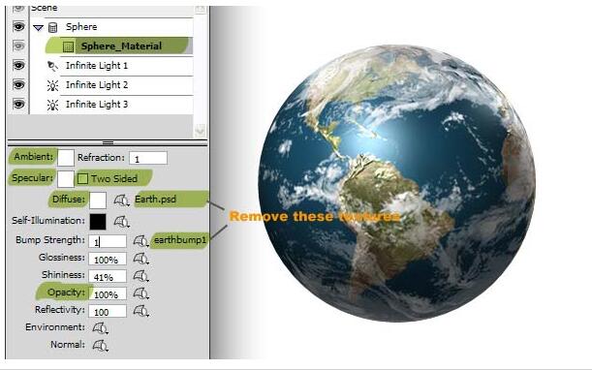Viewport: 592px width, 370px height.
Task: Open the Shininess texture menu icon
Action: pyautogui.click(x=140, y=276)
